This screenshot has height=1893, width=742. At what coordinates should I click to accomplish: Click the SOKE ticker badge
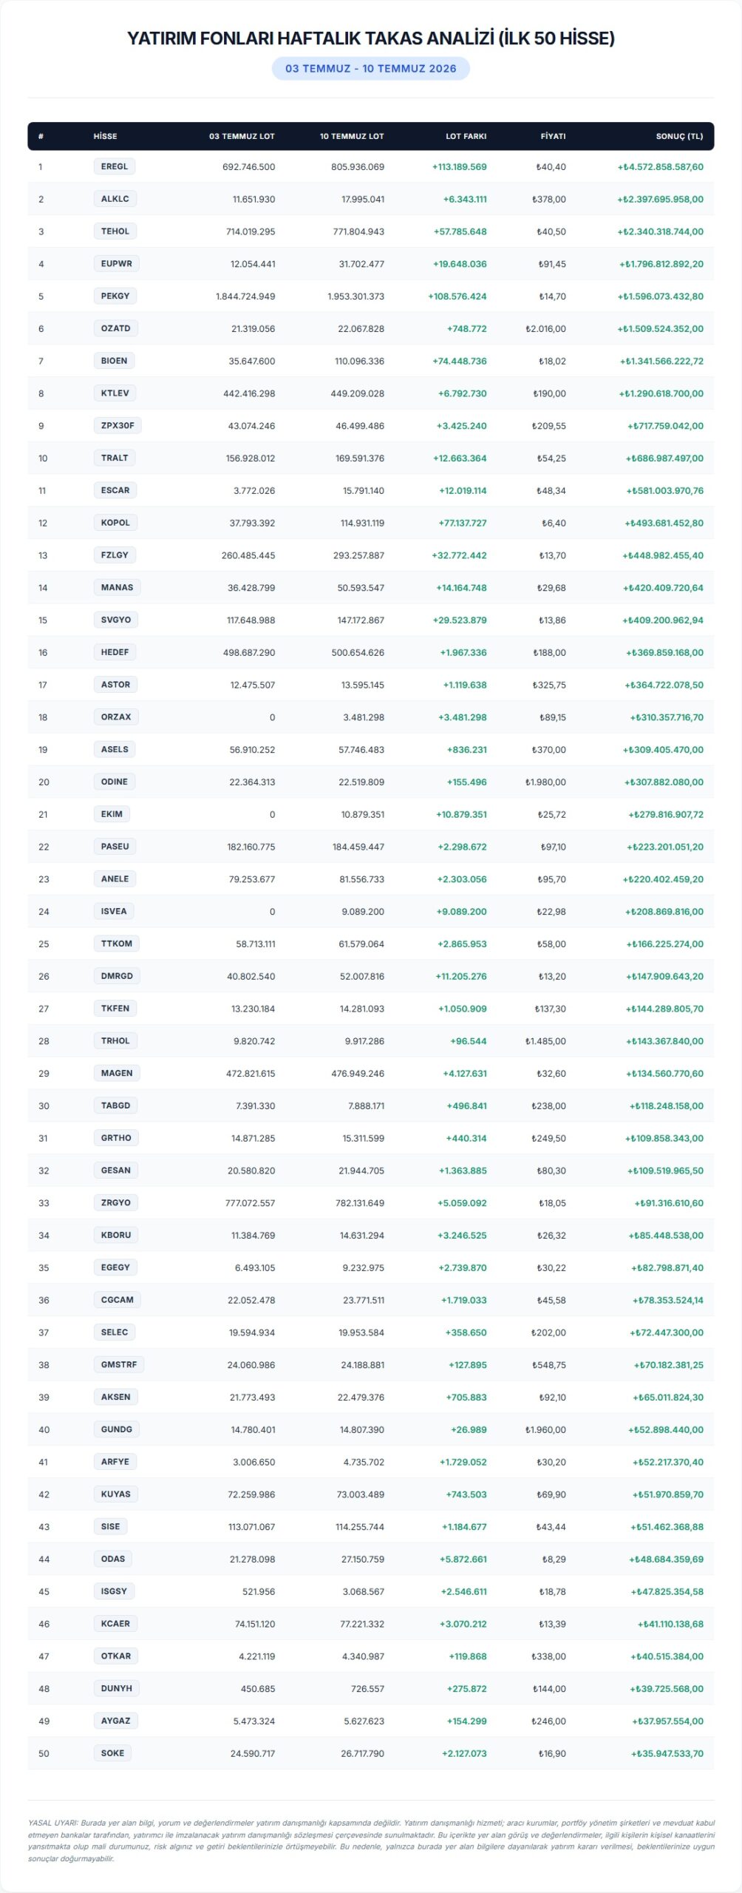tap(112, 1753)
